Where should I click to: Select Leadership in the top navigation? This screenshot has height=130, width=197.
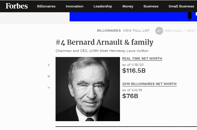(103, 6)
